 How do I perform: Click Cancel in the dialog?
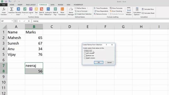pos(109,63)
